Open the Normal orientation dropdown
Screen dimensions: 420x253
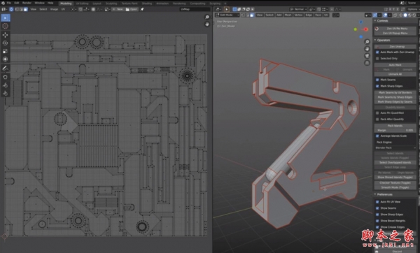click(x=299, y=9)
